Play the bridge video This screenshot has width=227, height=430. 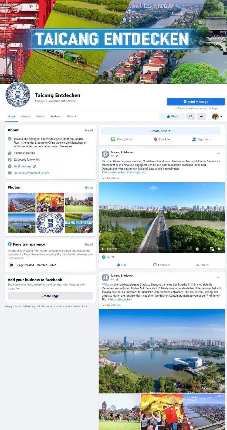pos(103,249)
